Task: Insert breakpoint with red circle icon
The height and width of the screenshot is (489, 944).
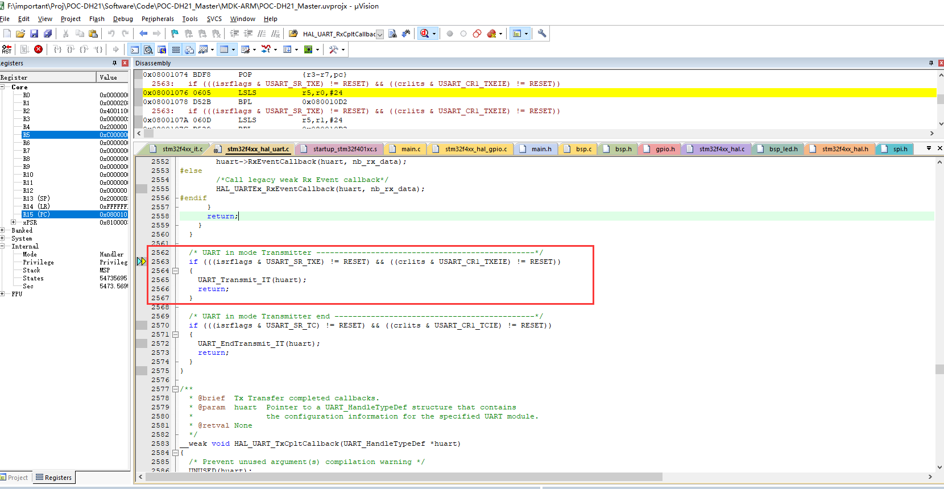Action: click(x=450, y=34)
